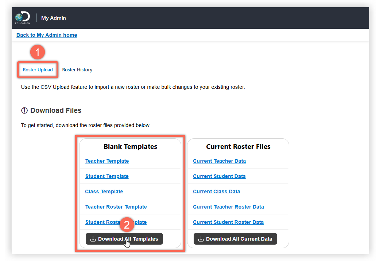Open the Teacher Roster Template link
Screen dimensions: 376x261
[x=116, y=207]
